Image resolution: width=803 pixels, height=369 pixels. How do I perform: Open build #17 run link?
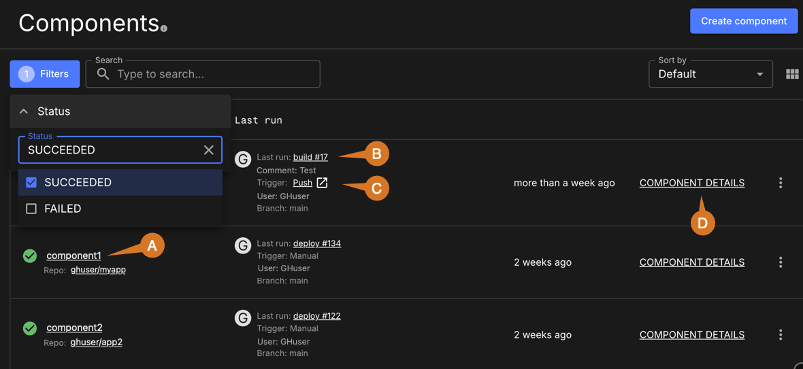[310, 158]
